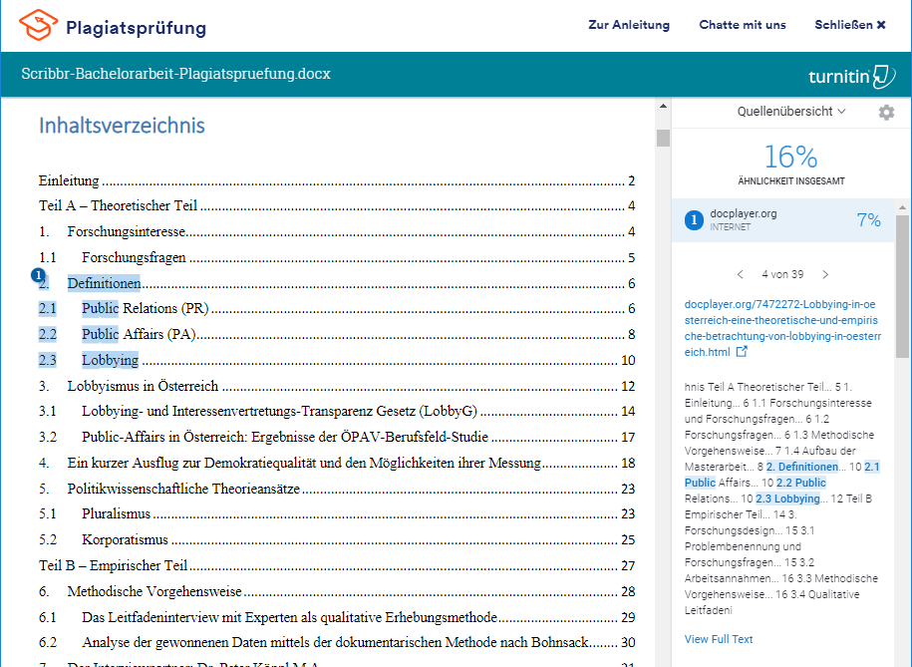Go to next match with right chevron
This screenshot has width=912, height=667.
point(825,275)
